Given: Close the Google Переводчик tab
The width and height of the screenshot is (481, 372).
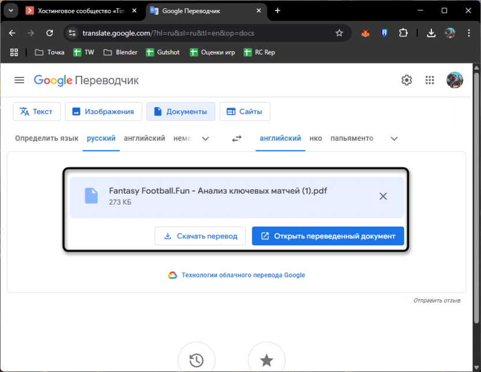Looking at the screenshot, I should click(258, 11).
